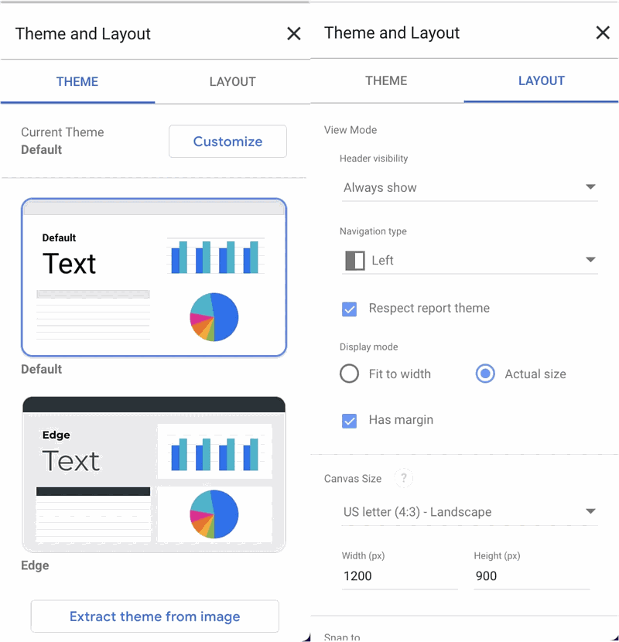Viewport: 619px width, 642px height.
Task: Close the panel showing View Mode settings
Action: pos(603,32)
